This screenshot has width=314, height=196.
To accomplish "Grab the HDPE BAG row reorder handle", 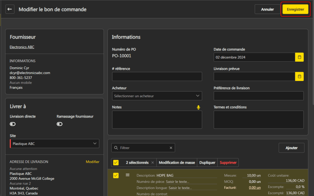I will (128, 175).
